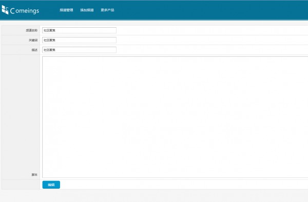The height and width of the screenshot is (202, 308).
Task: Click the 关键词 field label
Action: click(x=33, y=40)
